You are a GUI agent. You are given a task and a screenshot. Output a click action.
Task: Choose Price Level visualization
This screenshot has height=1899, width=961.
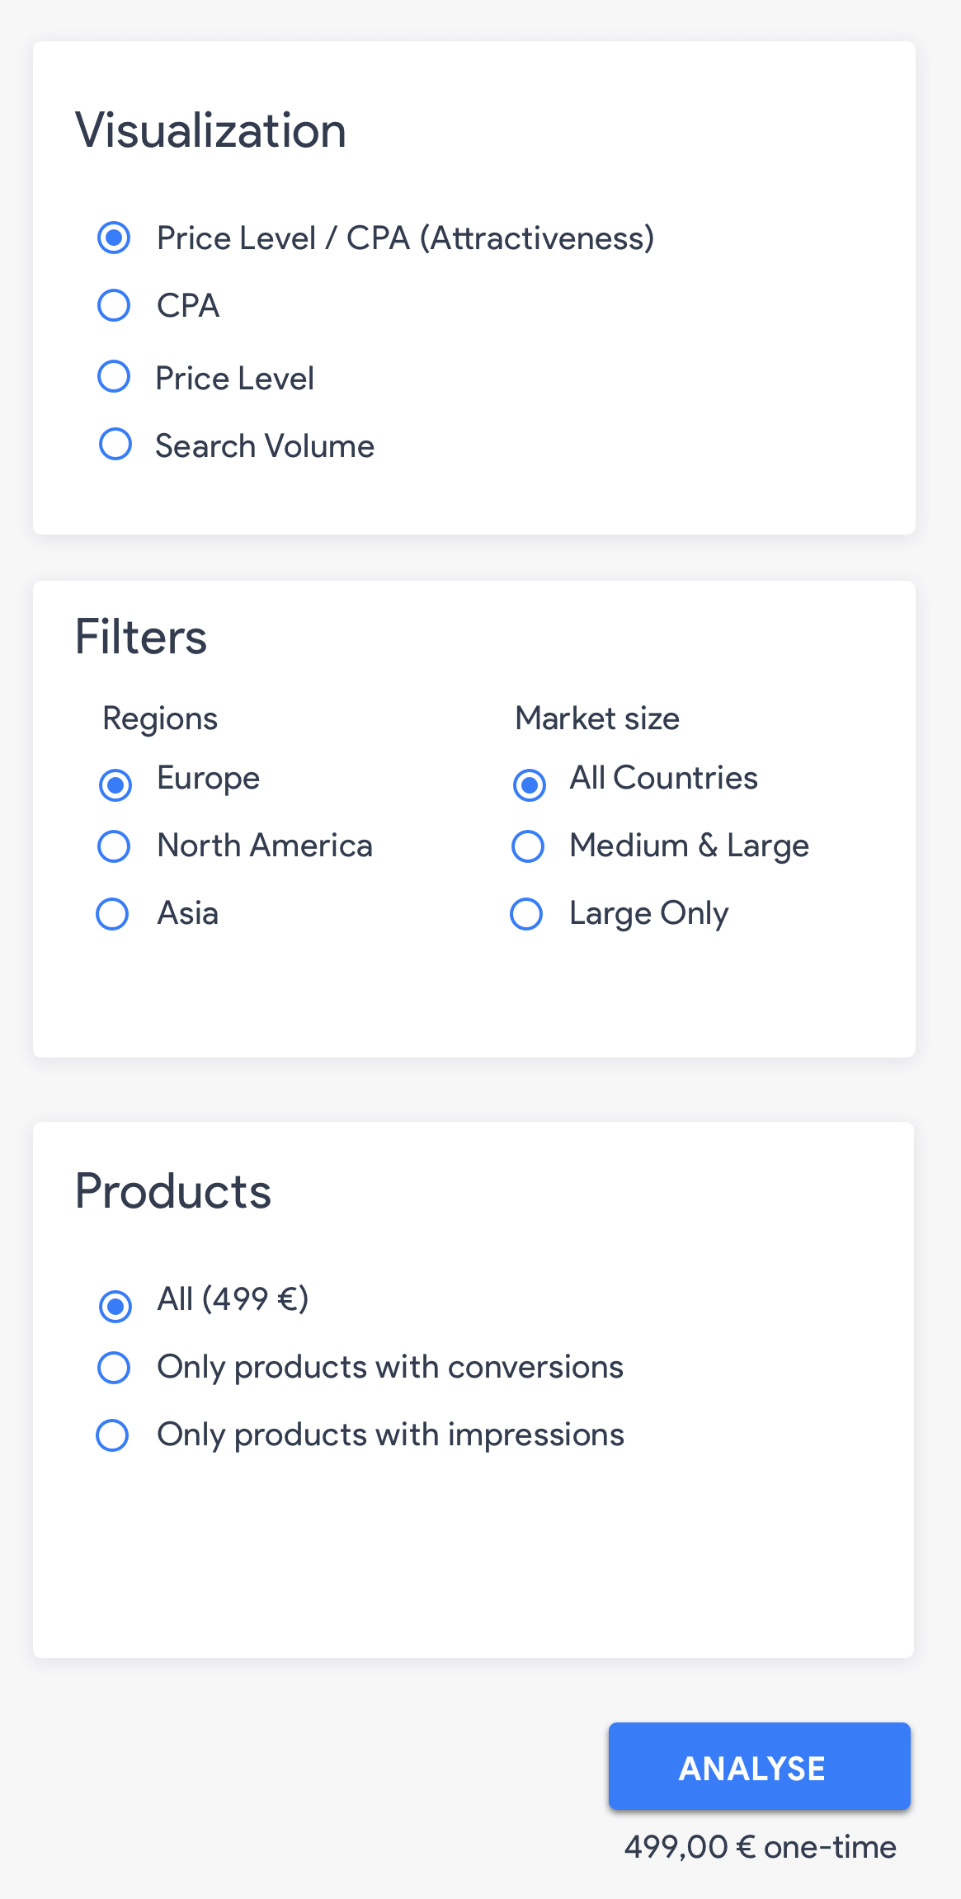(114, 376)
